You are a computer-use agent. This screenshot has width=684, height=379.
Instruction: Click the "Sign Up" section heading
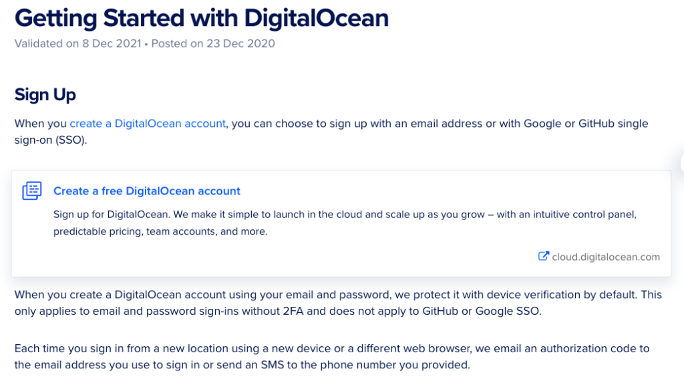(x=45, y=95)
